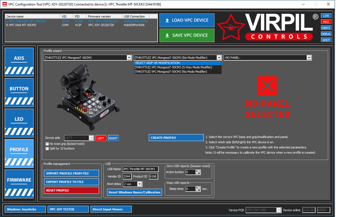
Task: Click the USB Connection column header
Action: point(136,16)
